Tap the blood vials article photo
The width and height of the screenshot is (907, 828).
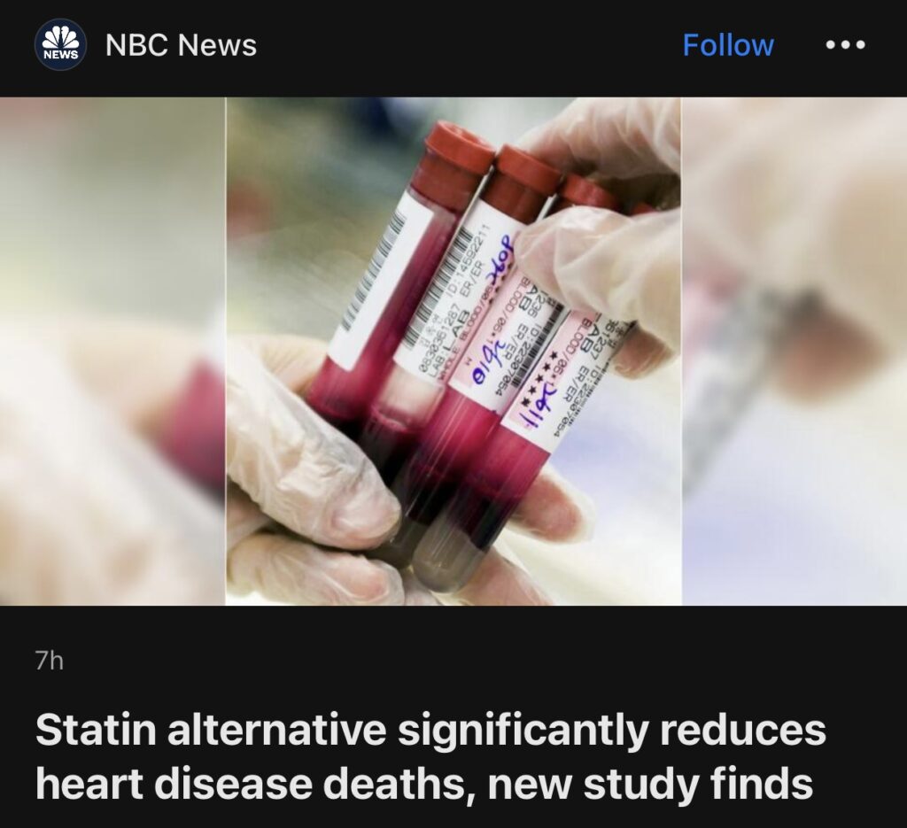point(453,351)
